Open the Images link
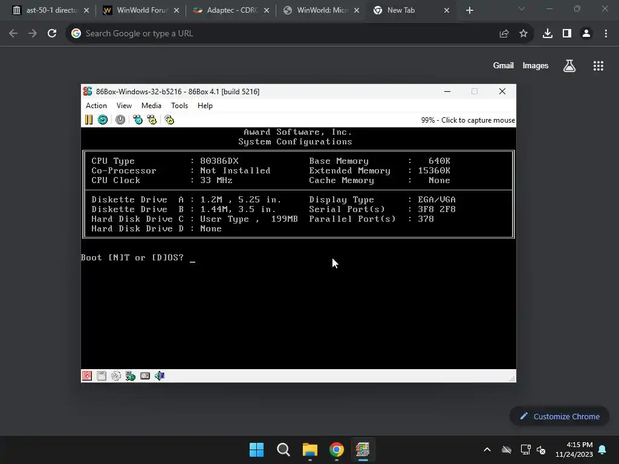Screen dimensions: 619x464 tap(536, 65)
